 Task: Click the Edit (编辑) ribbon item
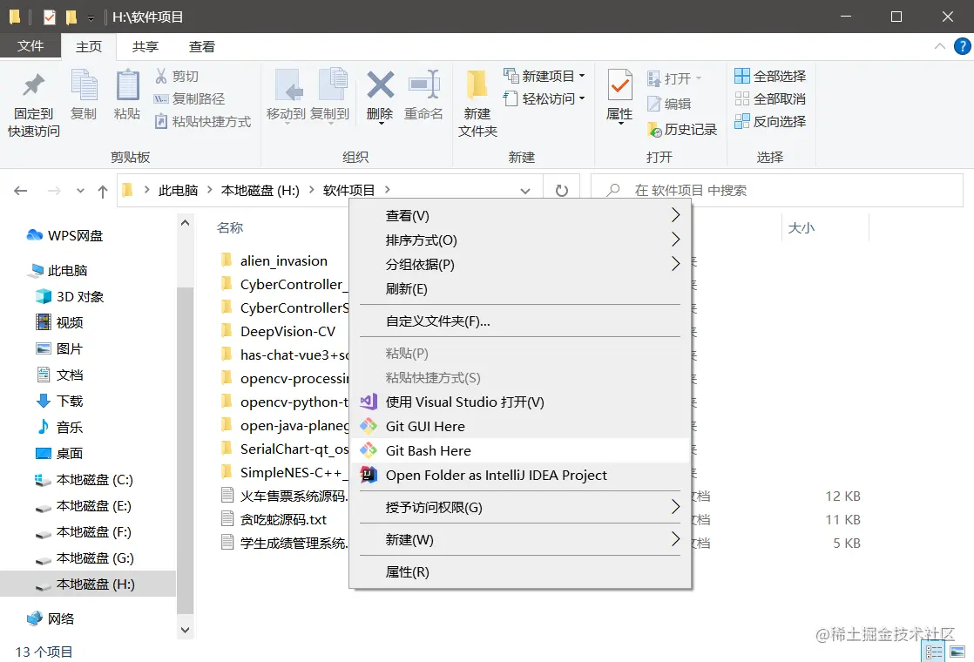[669, 104]
